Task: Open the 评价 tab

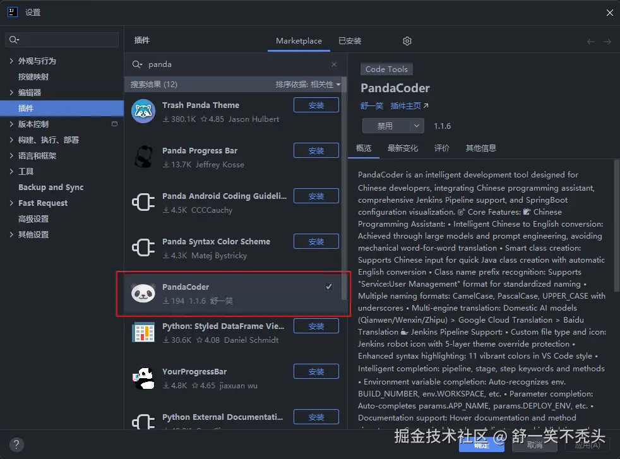Action: tap(442, 148)
